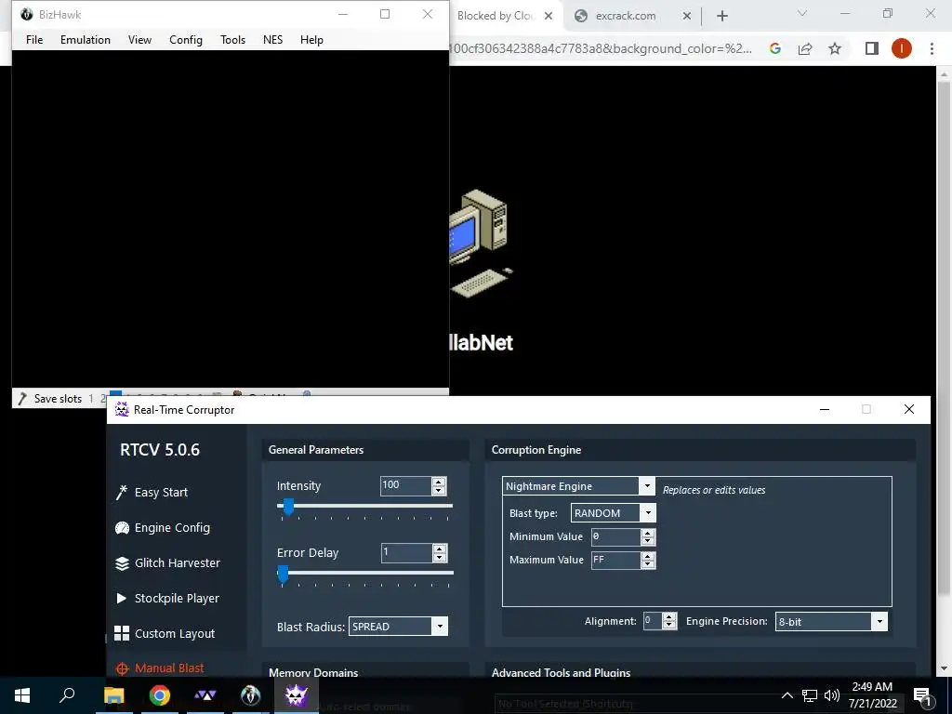Click the share page icon in Chrome

(805, 48)
